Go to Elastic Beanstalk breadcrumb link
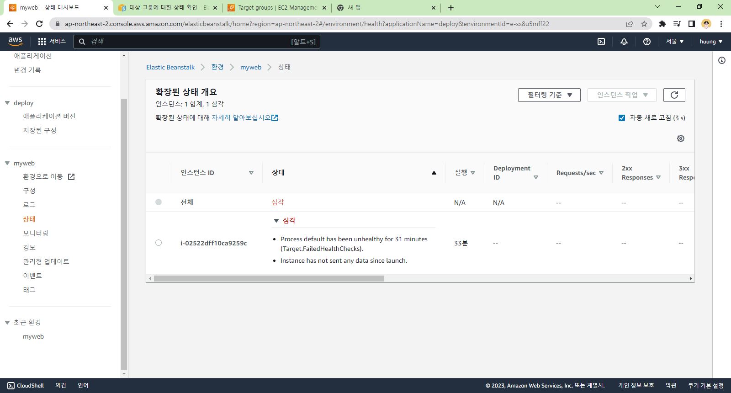The height and width of the screenshot is (393, 731). coord(170,67)
